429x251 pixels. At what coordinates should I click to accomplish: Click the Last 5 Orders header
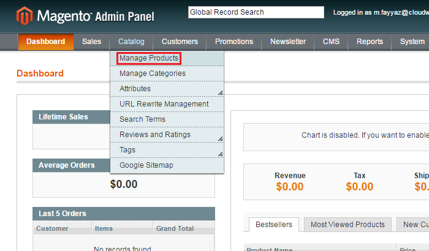(x=124, y=214)
